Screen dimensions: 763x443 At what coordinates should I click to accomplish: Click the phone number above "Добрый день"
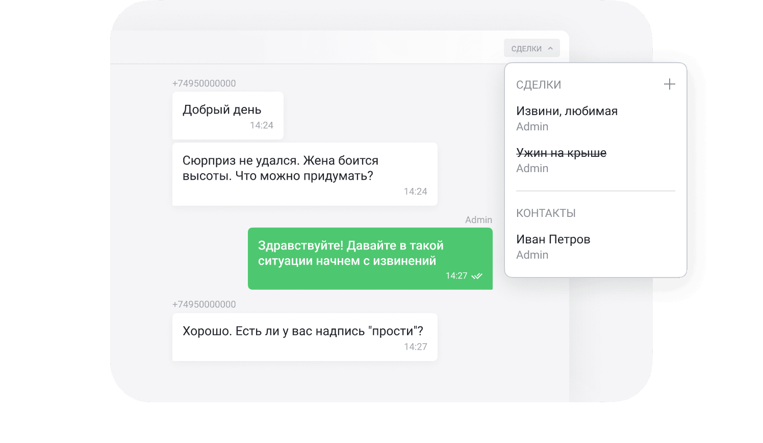204,84
